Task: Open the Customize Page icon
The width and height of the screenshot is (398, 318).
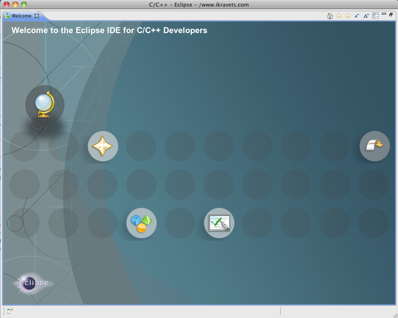Action: click(x=375, y=16)
